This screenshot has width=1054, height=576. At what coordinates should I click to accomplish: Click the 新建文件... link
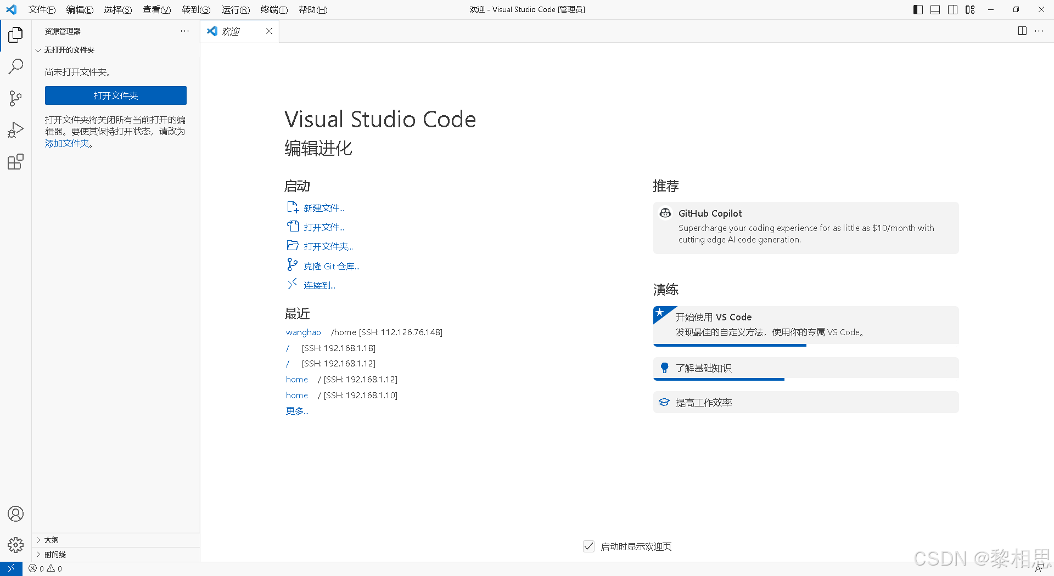click(x=324, y=208)
